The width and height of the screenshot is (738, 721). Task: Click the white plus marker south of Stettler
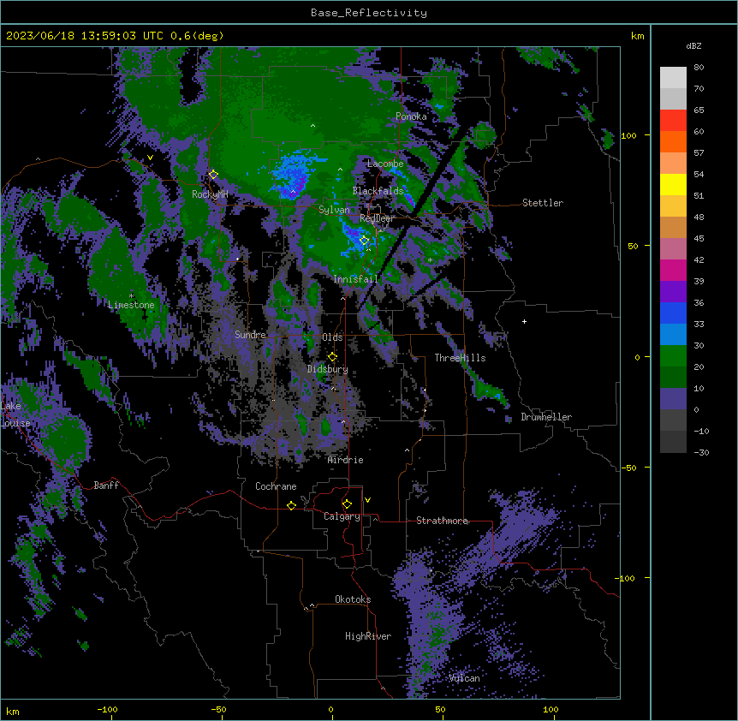[x=524, y=321]
